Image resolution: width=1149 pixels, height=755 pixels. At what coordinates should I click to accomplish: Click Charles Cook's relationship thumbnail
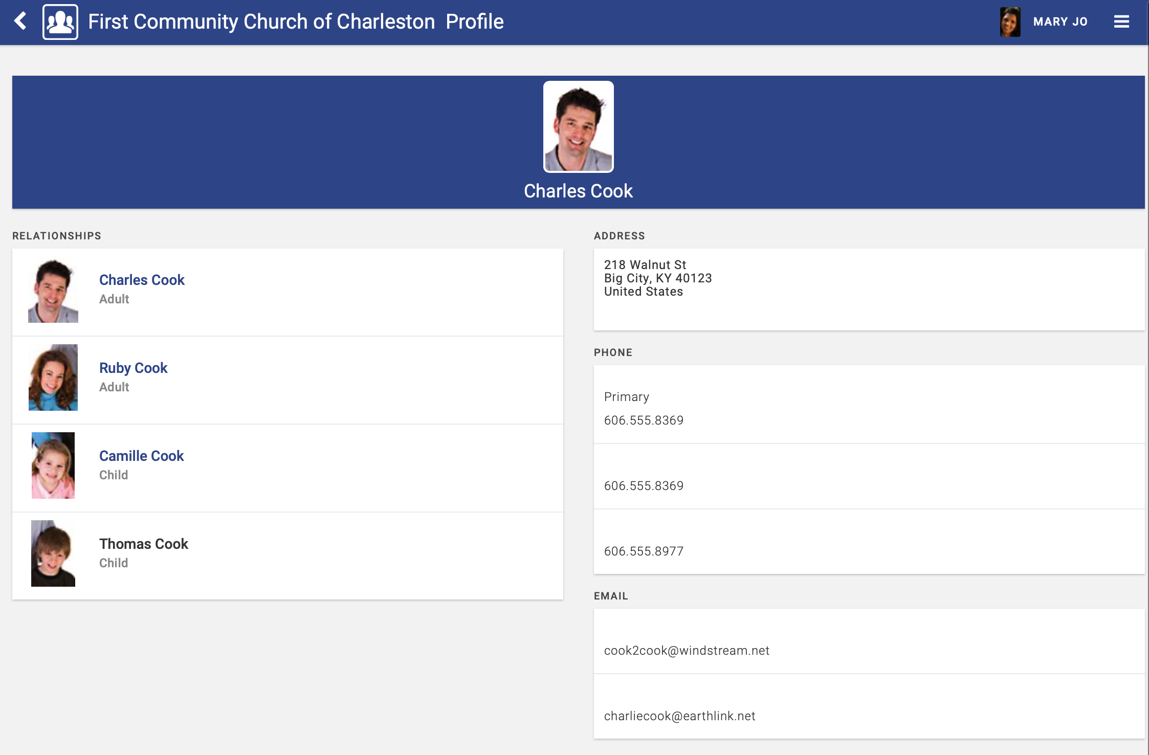click(53, 291)
